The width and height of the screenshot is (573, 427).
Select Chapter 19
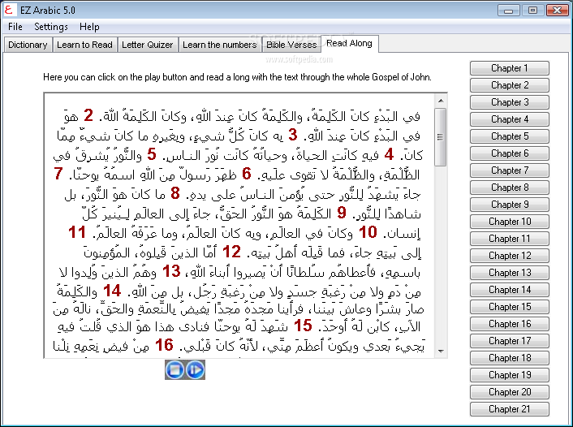point(510,375)
